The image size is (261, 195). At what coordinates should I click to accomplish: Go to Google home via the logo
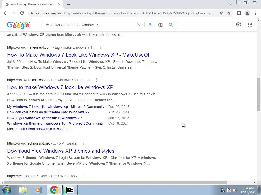pyautogui.click(x=18, y=25)
